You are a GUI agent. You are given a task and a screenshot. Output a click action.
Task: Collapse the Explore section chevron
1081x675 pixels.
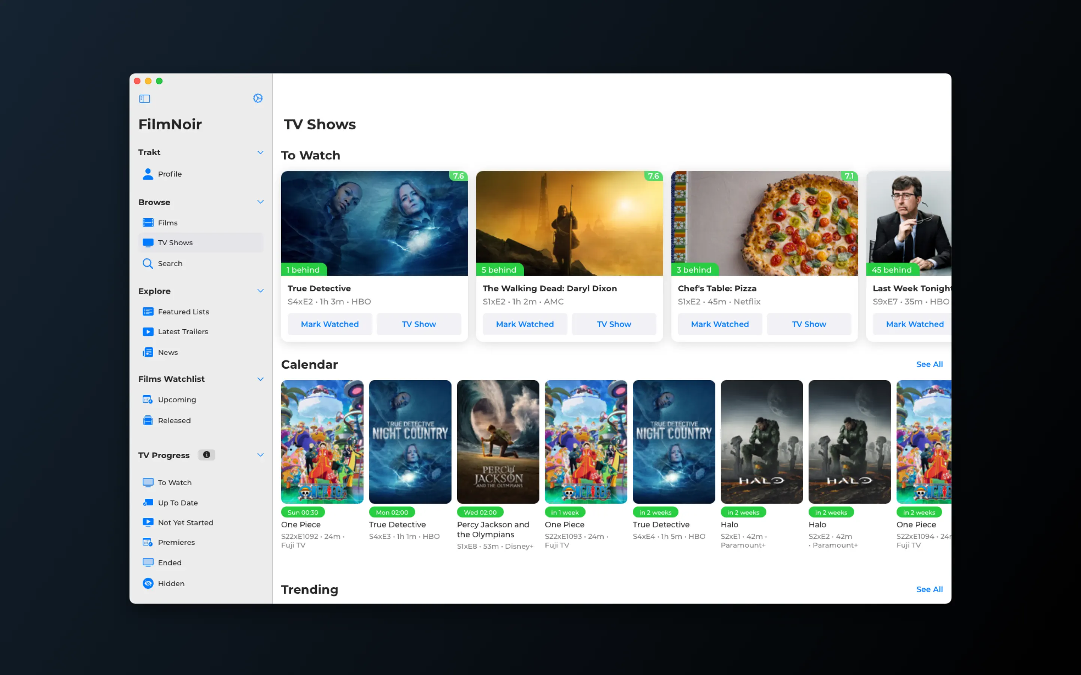point(260,291)
